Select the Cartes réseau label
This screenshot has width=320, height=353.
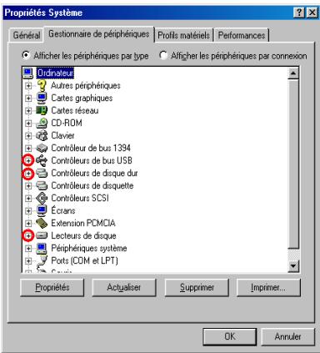[75, 110]
